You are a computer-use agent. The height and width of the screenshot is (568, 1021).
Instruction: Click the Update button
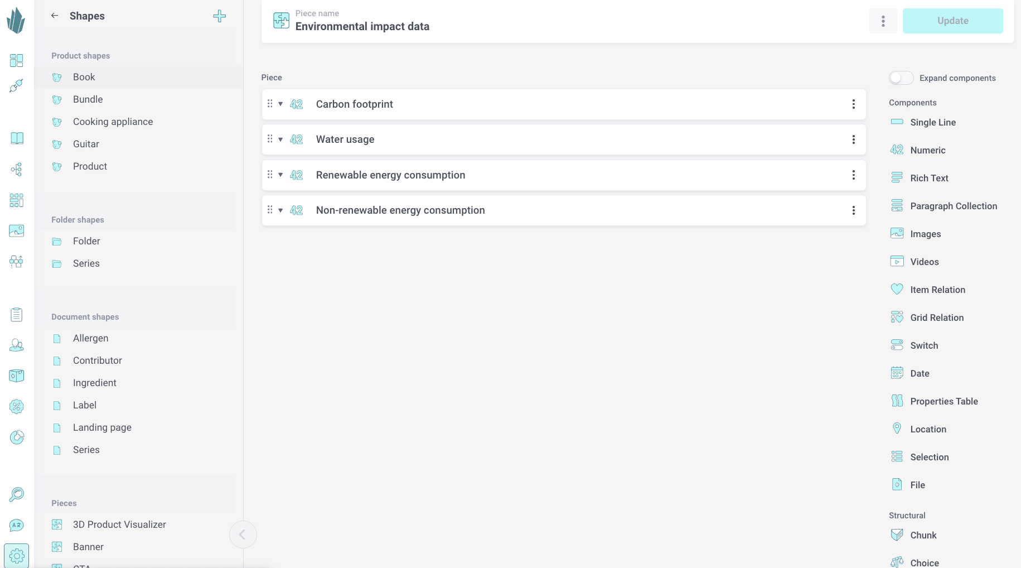[952, 21]
